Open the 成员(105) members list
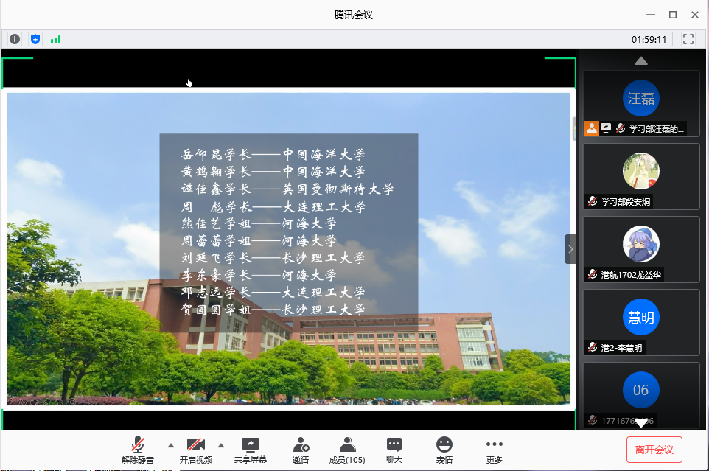Screen dimensions: 709x471 click(x=347, y=450)
